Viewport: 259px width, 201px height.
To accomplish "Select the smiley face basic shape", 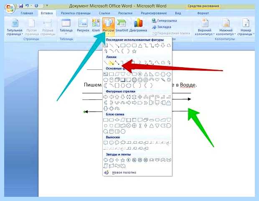I will 134,80.
